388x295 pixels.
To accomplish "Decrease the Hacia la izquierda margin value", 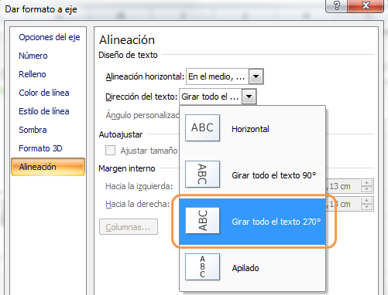I will click(366, 189).
